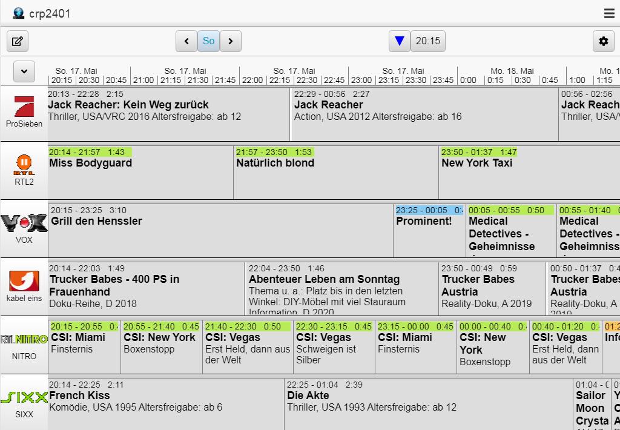
Task: Open Trucker Babes - 400 PS in Frauenhand
Action: (x=146, y=289)
